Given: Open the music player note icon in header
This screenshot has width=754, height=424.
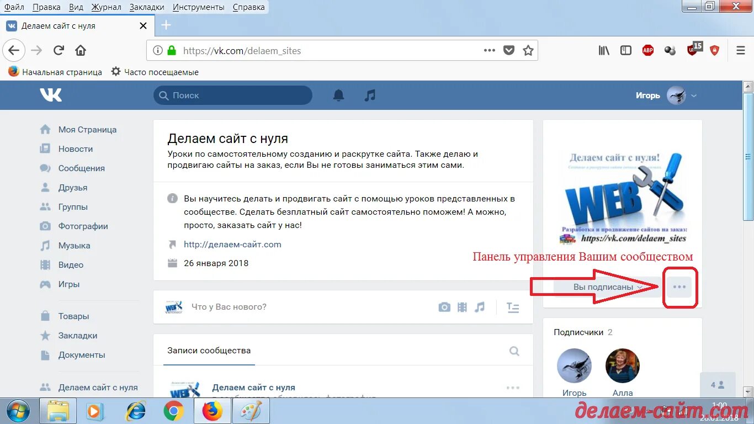Looking at the screenshot, I should tap(370, 96).
